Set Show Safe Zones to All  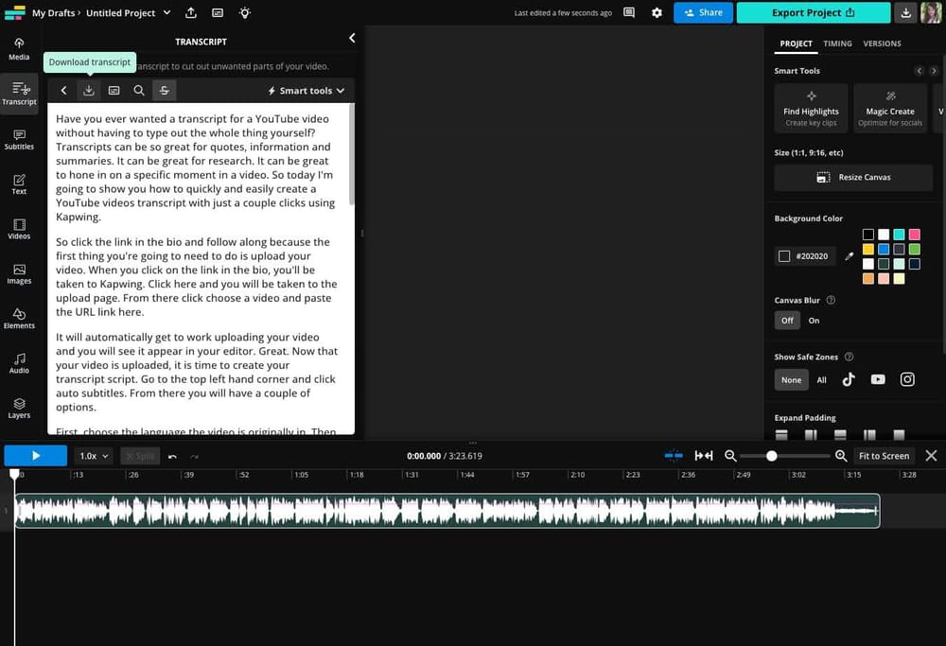tap(821, 379)
